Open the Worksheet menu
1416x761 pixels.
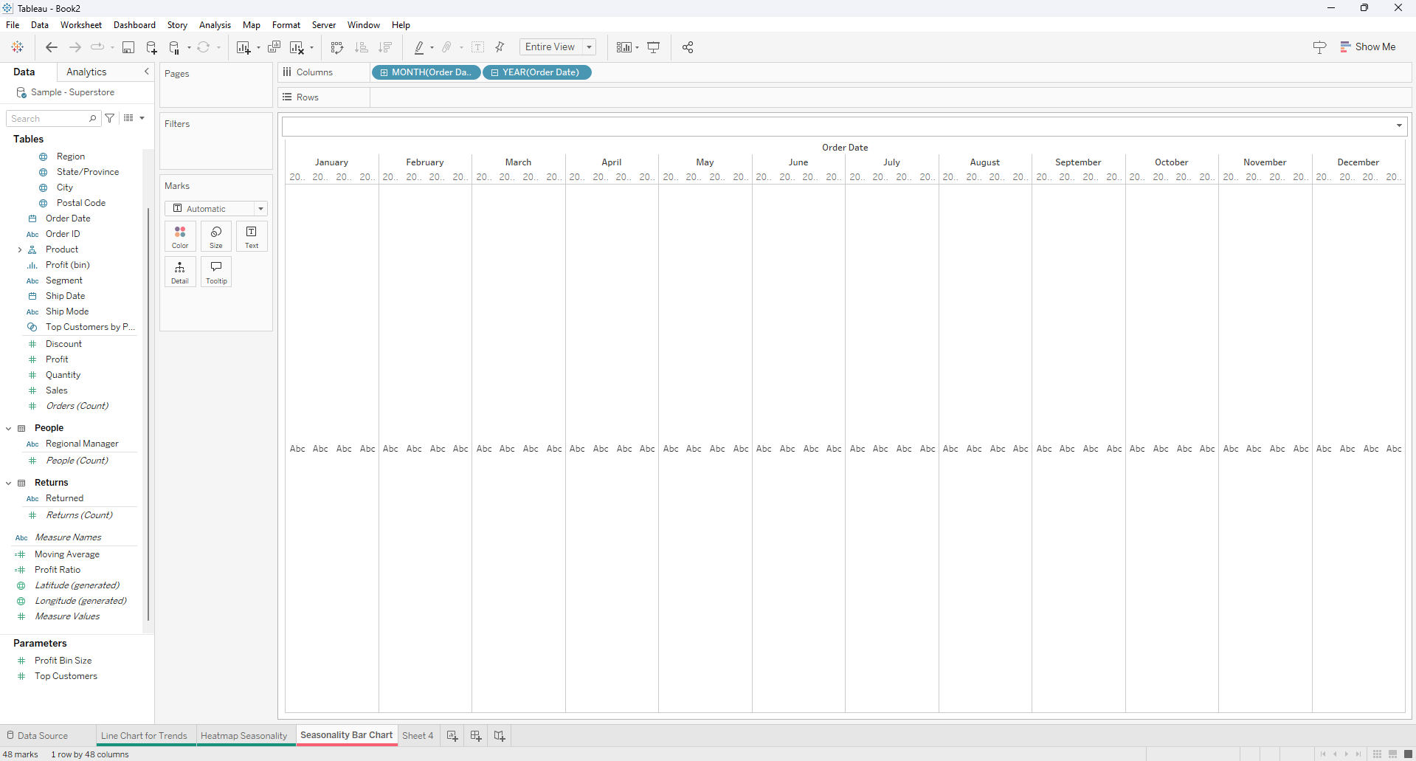[81, 25]
